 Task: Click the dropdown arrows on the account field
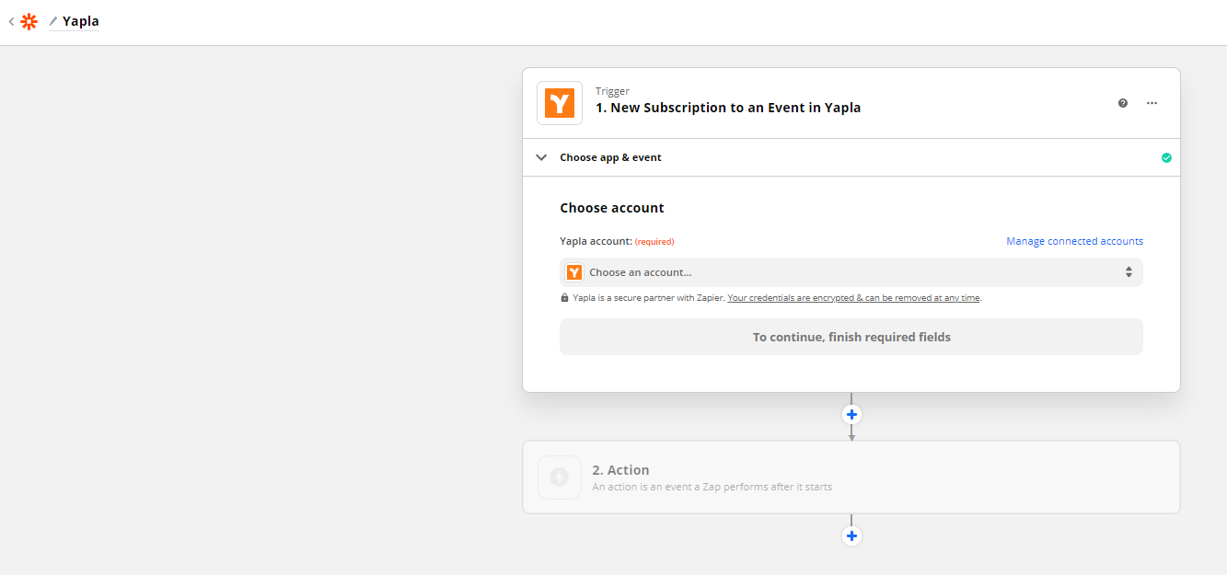click(1129, 271)
